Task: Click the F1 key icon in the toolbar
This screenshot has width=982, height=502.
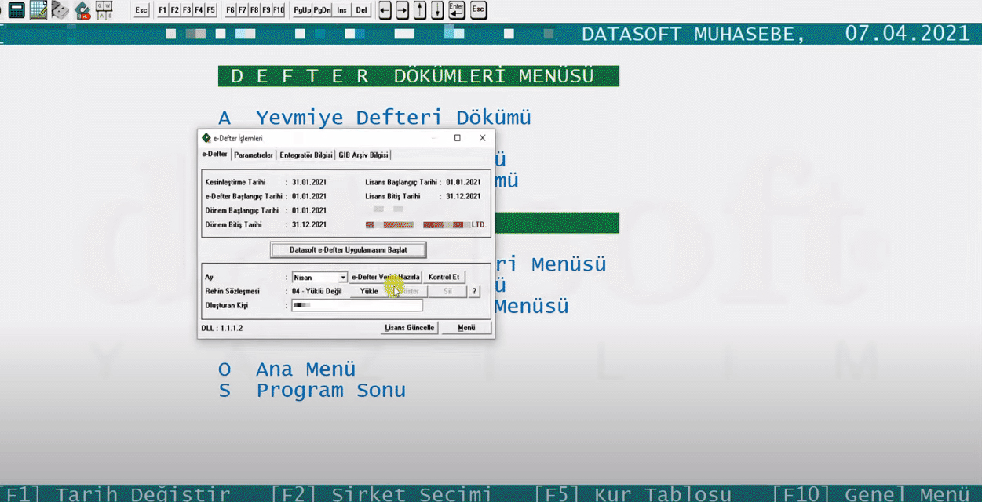Action: 162,10
